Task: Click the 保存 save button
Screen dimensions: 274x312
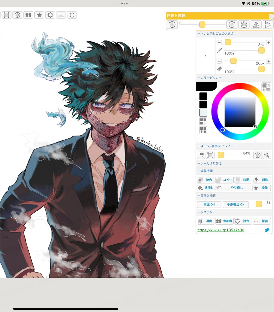Action: (262, 221)
